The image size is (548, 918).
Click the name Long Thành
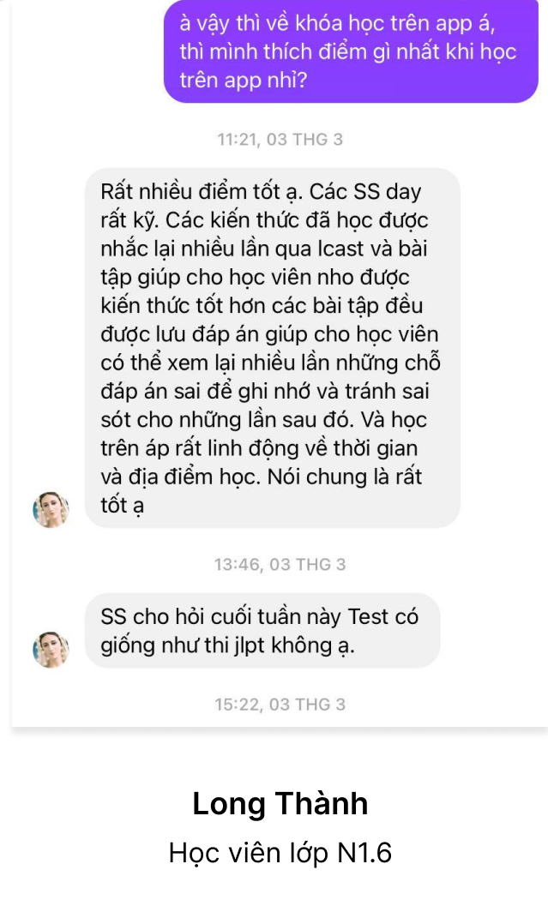[x=280, y=804]
